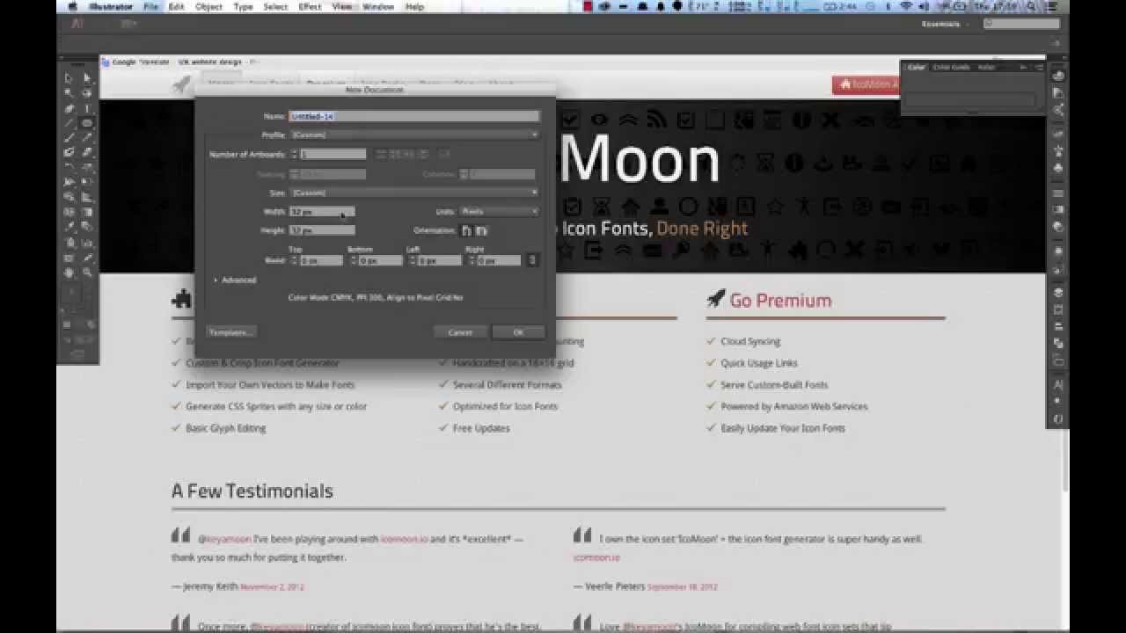Viewport: 1126px width, 633px height.
Task: Open the Units dropdown
Action: pos(499,211)
